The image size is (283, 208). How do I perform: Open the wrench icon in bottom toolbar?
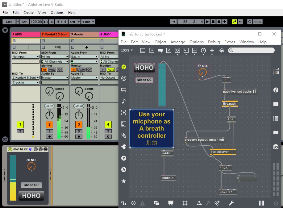tap(231, 203)
